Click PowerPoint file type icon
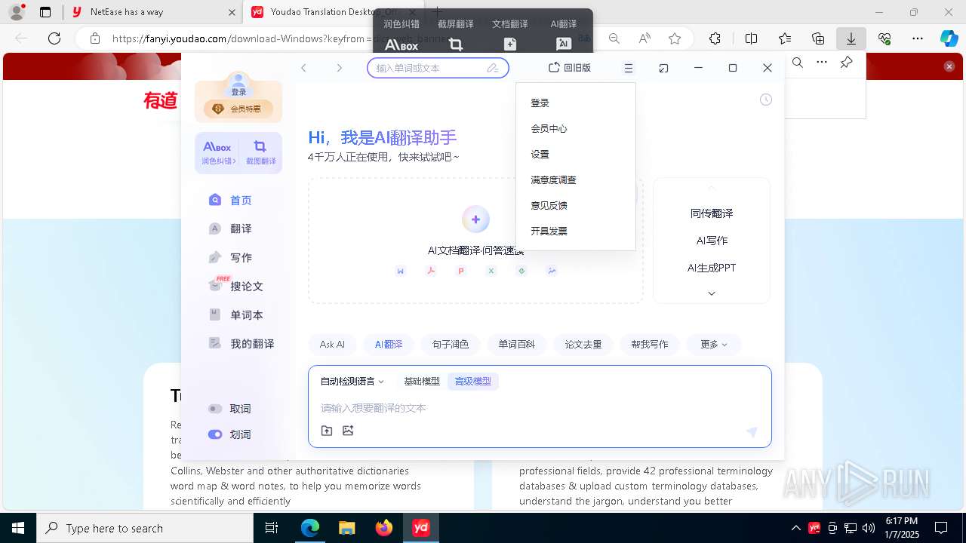Screen dimensions: 966x543 (461, 271)
